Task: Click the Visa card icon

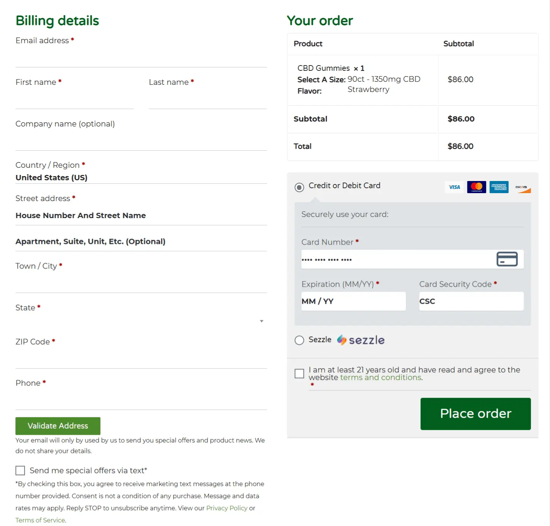Action: (x=454, y=187)
